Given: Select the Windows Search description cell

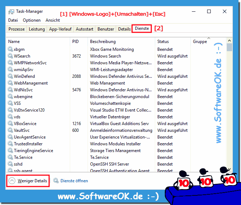Looking at the screenshot, I should tap(105, 56).
